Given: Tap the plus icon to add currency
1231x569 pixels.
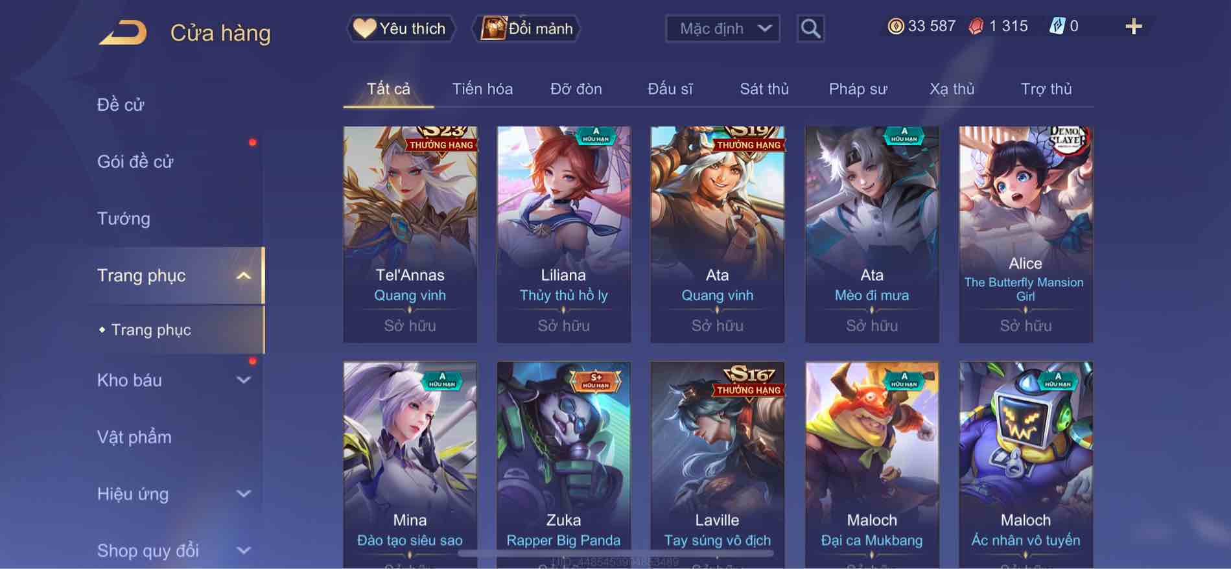Looking at the screenshot, I should [x=1134, y=27].
